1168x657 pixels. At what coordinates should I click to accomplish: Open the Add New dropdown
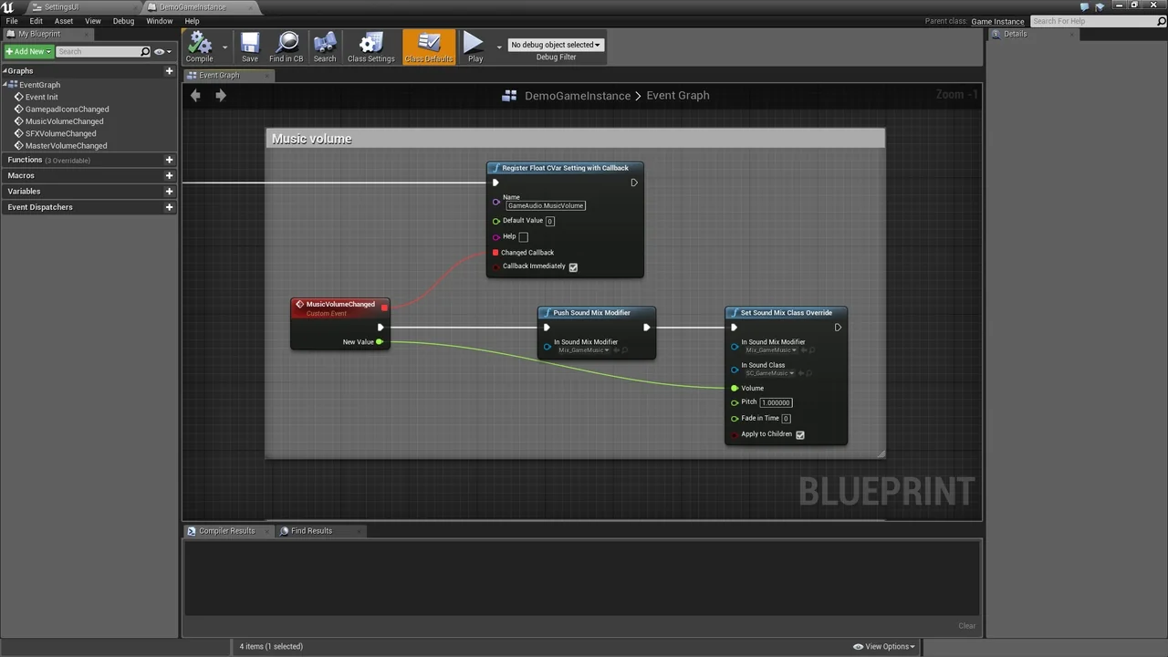click(28, 52)
